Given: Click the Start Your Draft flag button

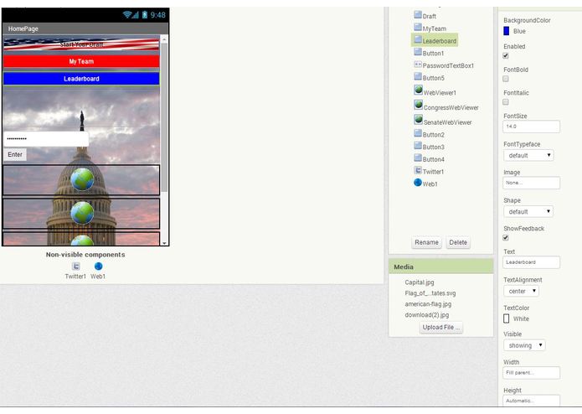Looking at the screenshot, I should (81, 44).
